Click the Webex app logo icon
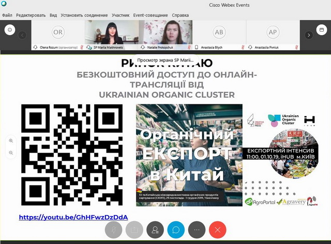 pyautogui.click(x=4, y=3)
